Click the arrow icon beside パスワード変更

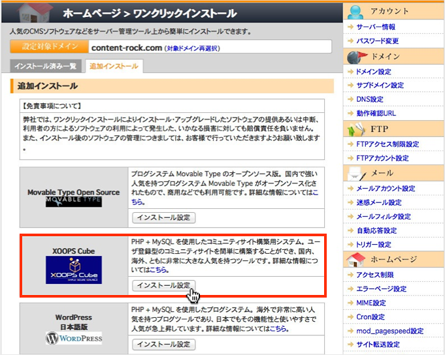click(x=350, y=41)
